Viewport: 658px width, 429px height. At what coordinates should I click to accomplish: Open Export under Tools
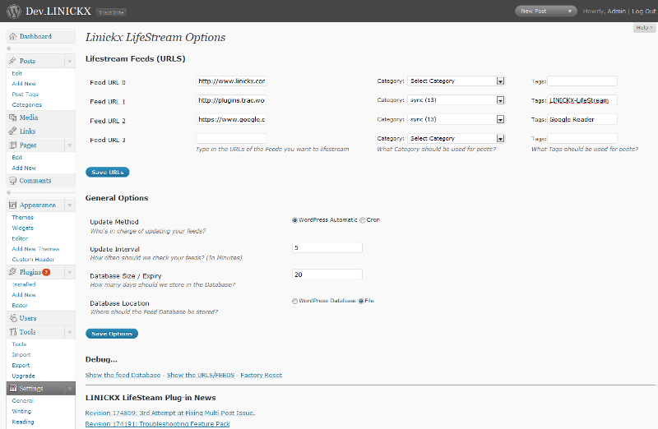[x=21, y=365]
